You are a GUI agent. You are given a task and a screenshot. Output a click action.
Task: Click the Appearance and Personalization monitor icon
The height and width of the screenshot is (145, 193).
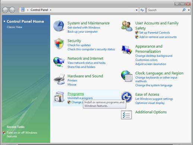tap(127, 49)
